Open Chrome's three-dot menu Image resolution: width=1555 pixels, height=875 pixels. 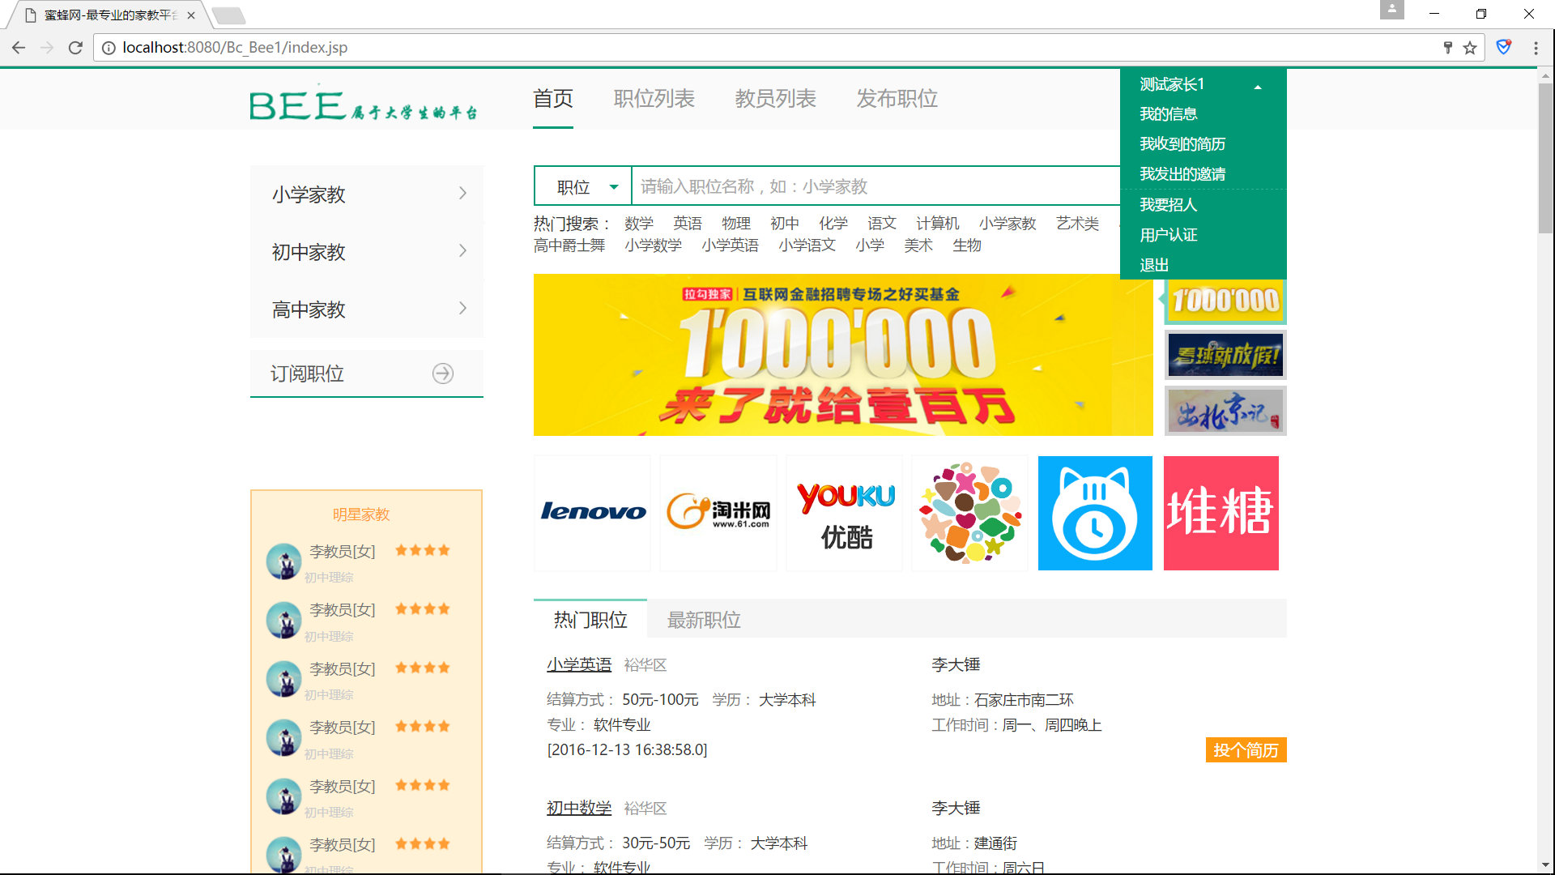coord(1536,48)
